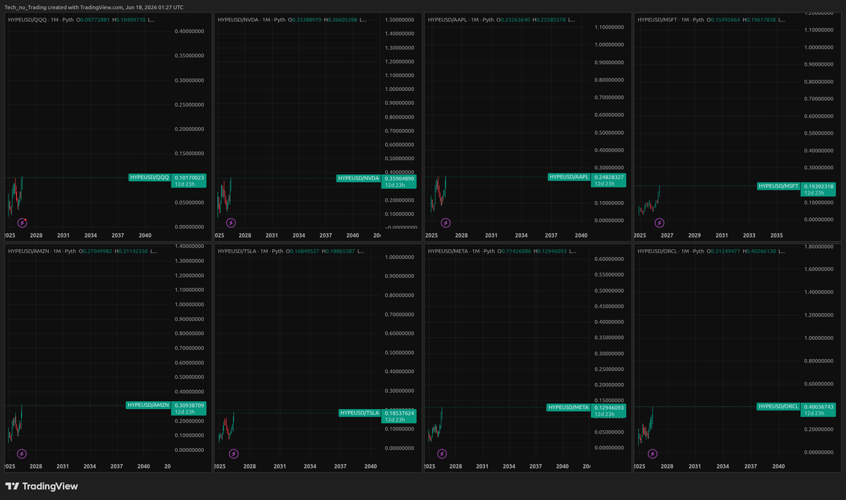Click the green HYPEUSD/AAPL symbol tag
This screenshot has width=846, height=500.
(x=568, y=177)
